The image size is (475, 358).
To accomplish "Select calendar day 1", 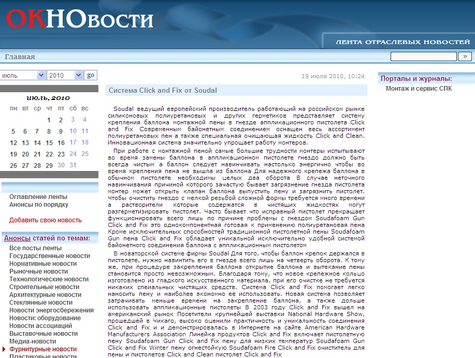I will 49,120.
